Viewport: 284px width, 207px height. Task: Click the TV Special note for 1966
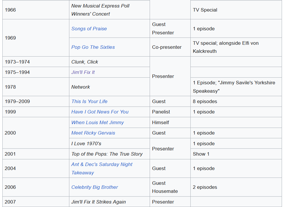pyautogui.click(x=205, y=10)
